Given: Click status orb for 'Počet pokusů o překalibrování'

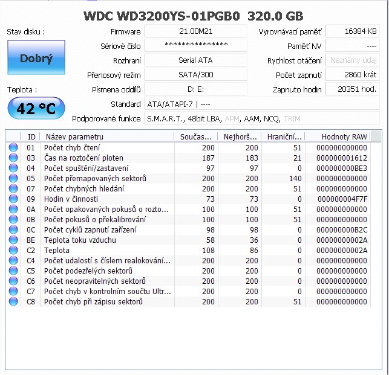Looking at the screenshot, I should 13,219.
